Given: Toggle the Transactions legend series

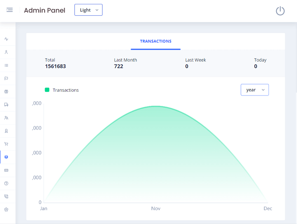Looking at the screenshot, I should (62, 90).
